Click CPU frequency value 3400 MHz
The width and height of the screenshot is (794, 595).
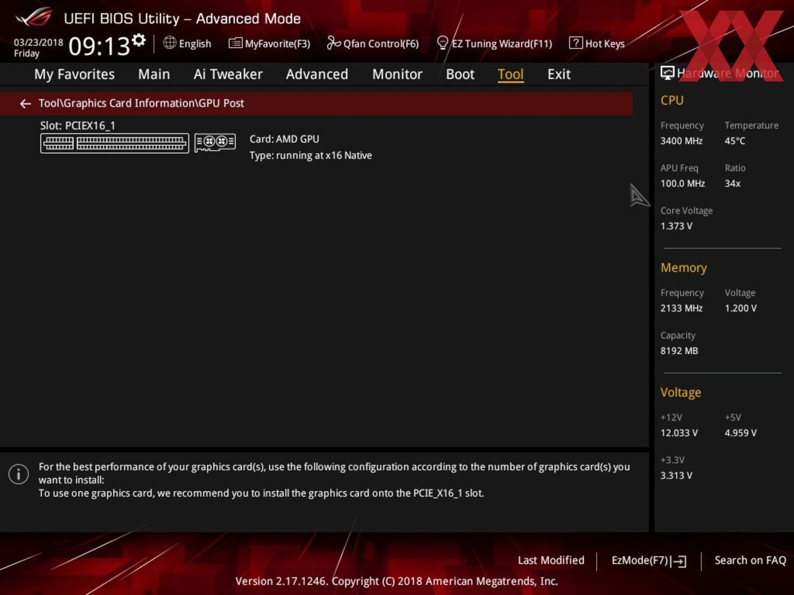pos(681,141)
